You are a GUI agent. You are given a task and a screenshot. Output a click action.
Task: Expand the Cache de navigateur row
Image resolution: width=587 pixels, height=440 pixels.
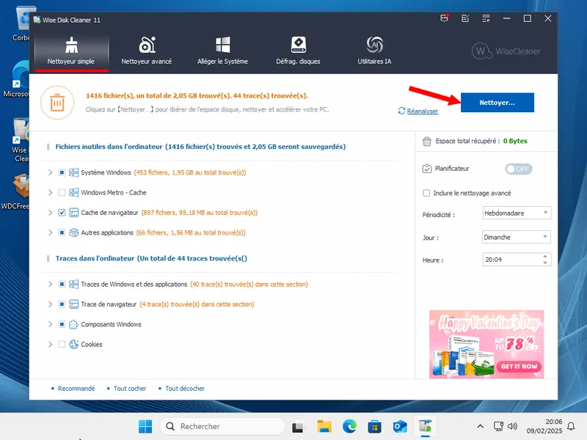pos(50,213)
